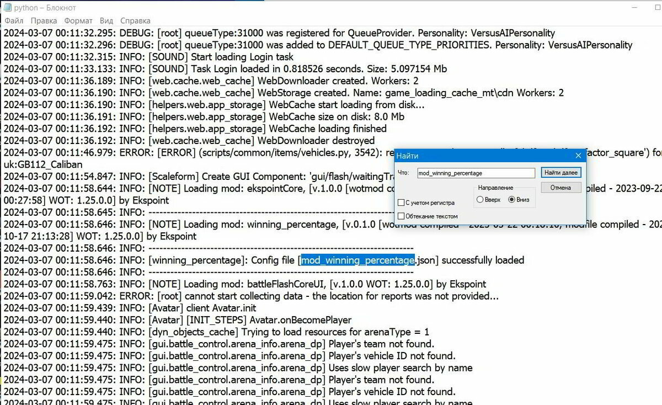Select the Вверх direction radio button
The height and width of the screenshot is (405, 662).
(x=480, y=200)
